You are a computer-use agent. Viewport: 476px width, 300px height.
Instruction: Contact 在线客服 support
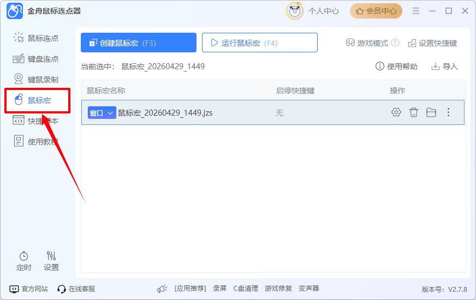[76, 289]
